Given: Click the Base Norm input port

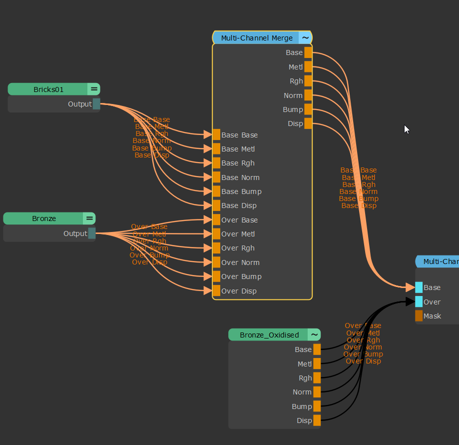Looking at the screenshot, I should pos(216,177).
